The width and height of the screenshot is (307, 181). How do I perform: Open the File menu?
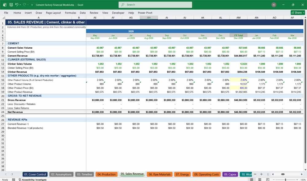(x=6, y=13)
